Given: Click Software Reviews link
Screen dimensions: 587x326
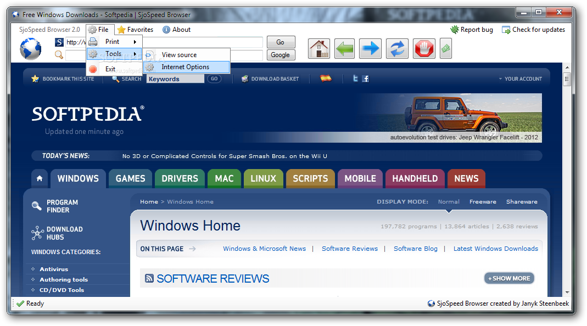Looking at the screenshot, I should (350, 249).
